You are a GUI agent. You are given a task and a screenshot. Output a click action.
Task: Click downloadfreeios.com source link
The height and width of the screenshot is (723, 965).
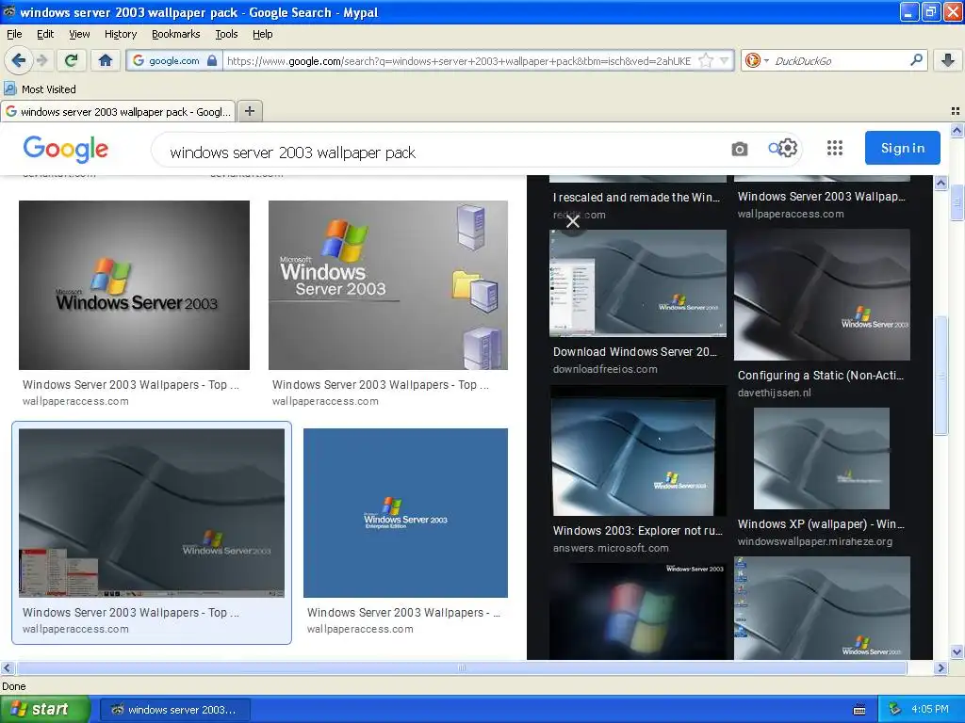click(x=605, y=369)
